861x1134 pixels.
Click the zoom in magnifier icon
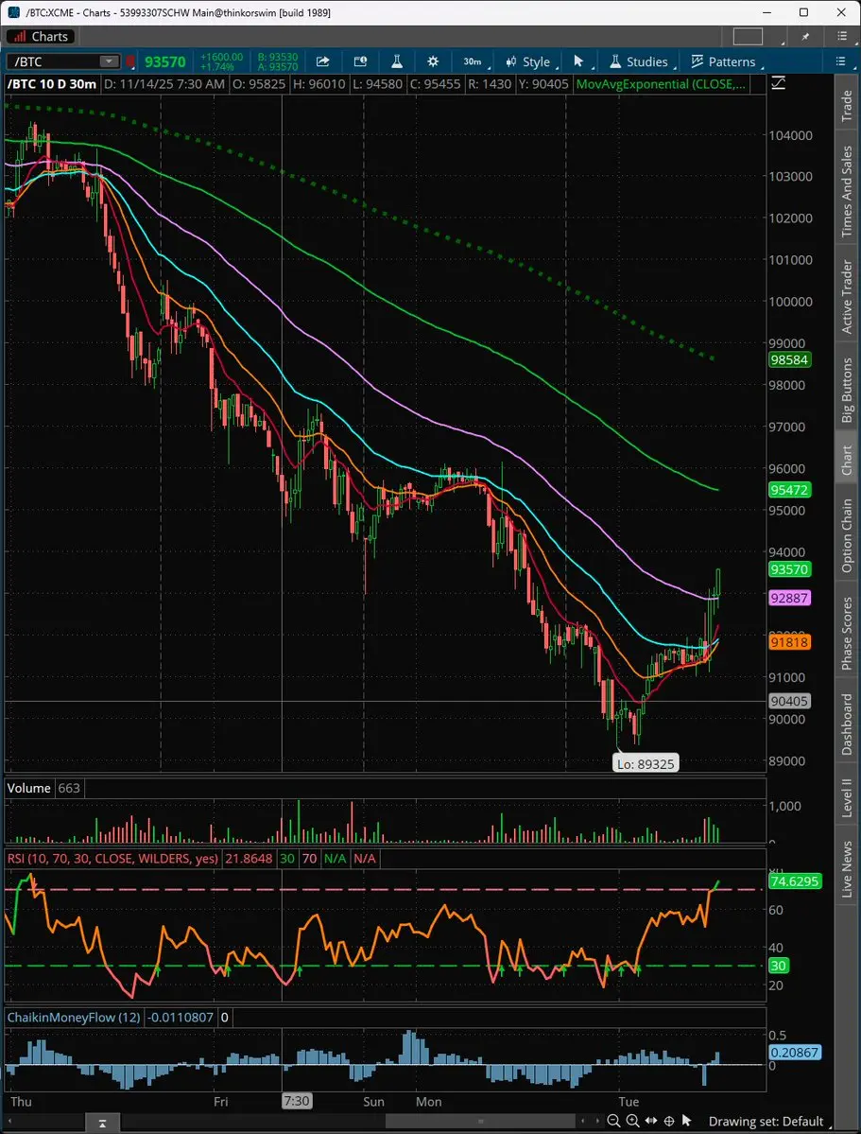632,1121
